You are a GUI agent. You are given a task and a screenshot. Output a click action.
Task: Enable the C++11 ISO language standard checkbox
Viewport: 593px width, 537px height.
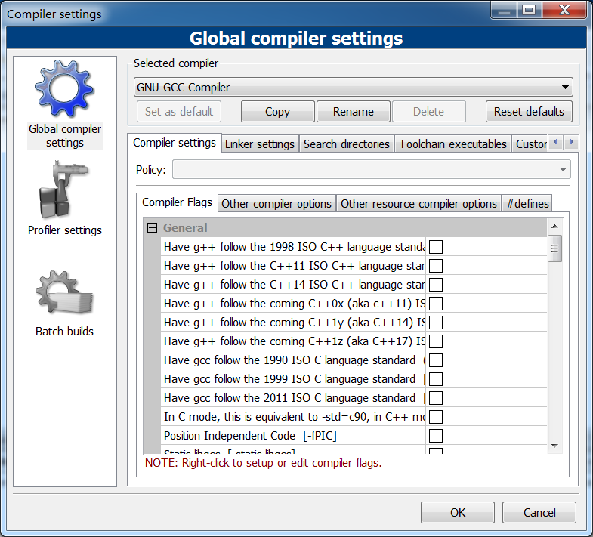436,266
